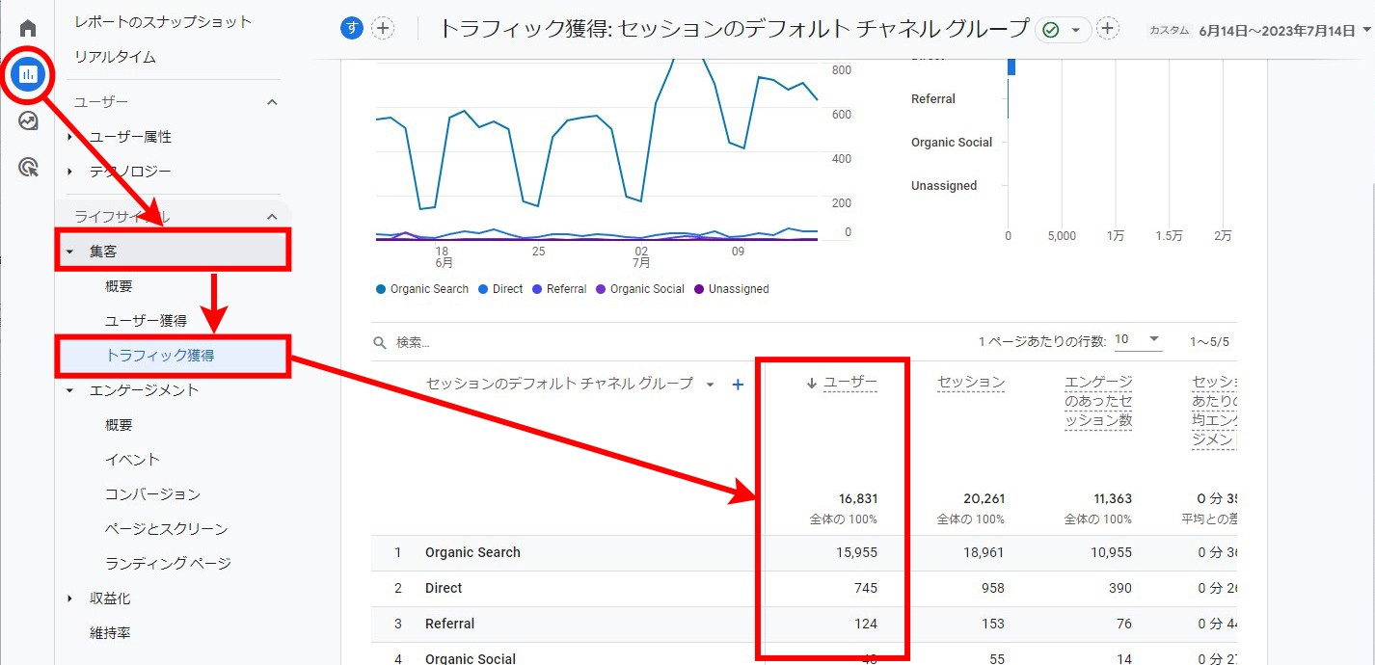Screen dimensions: 1375x665
Task: Open the Explore icon in left rail
Action: click(28, 120)
